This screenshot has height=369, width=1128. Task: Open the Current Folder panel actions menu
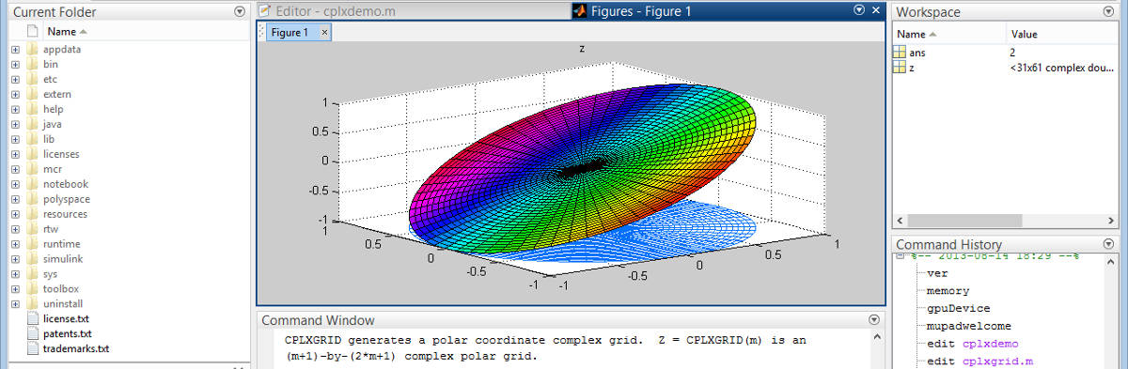pyautogui.click(x=240, y=12)
